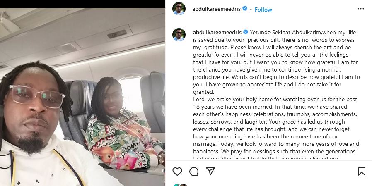Viewport: 372px width, 186px height.
Task: Open the three-dot more options menu
Action: point(361,9)
